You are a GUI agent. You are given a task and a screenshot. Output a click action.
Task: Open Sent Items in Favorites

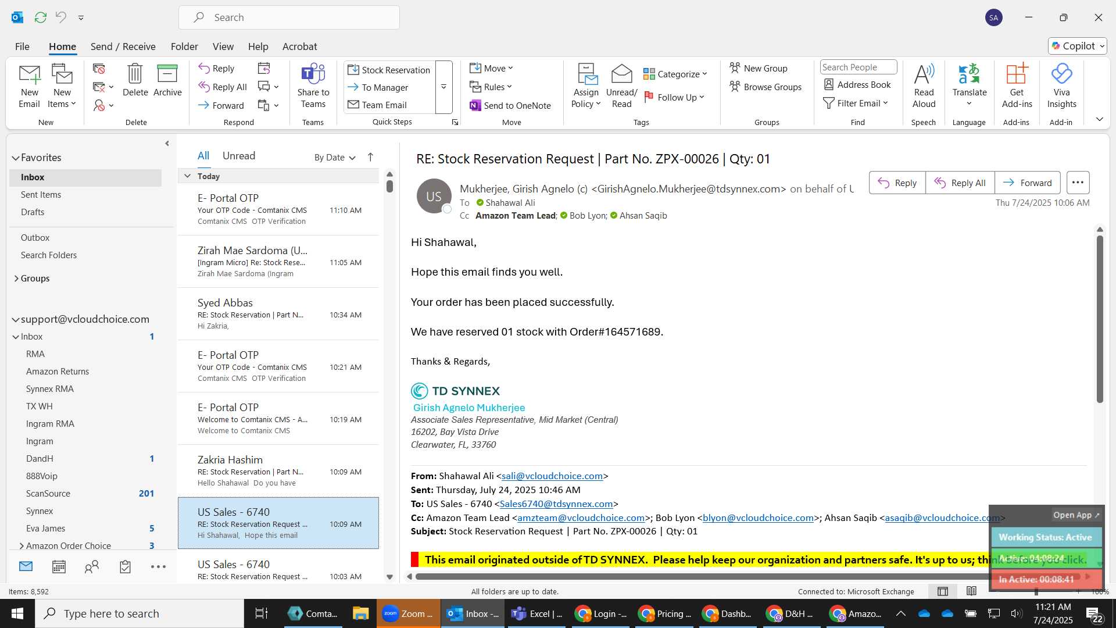[x=41, y=195]
